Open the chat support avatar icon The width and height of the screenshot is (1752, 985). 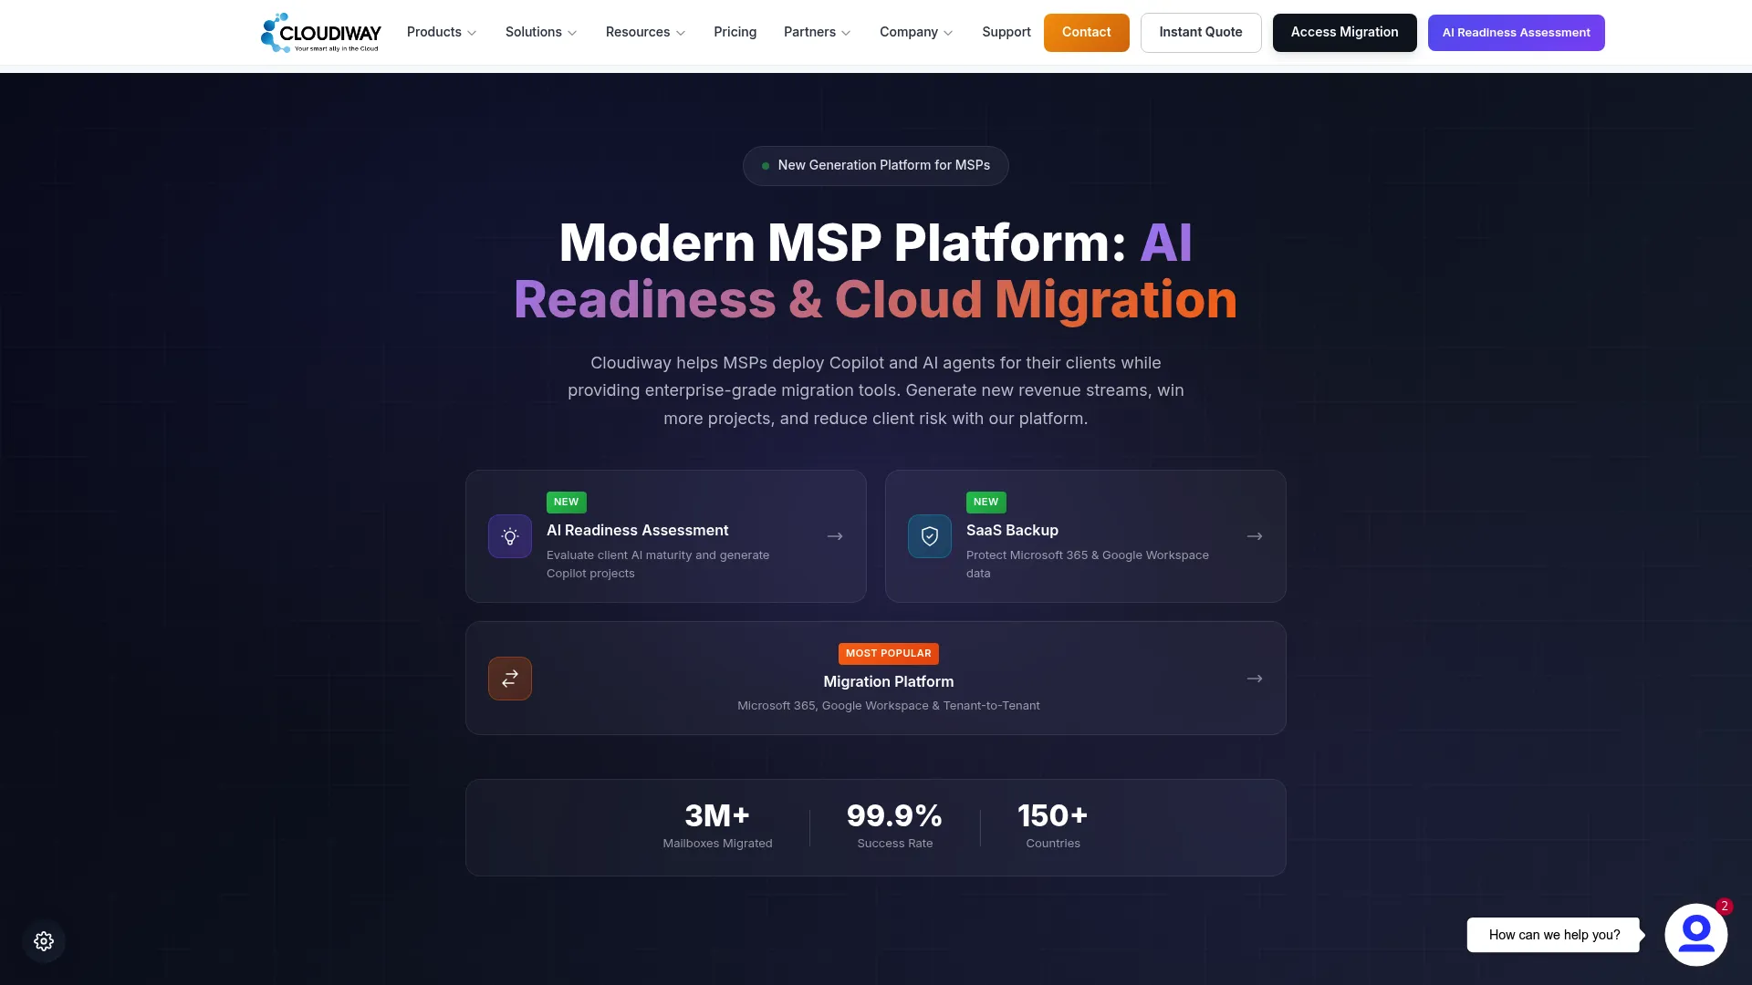click(x=1695, y=935)
